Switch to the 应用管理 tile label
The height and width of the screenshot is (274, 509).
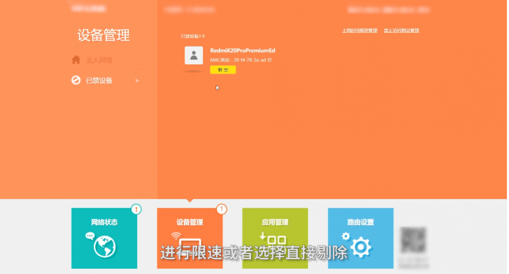[275, 222]
